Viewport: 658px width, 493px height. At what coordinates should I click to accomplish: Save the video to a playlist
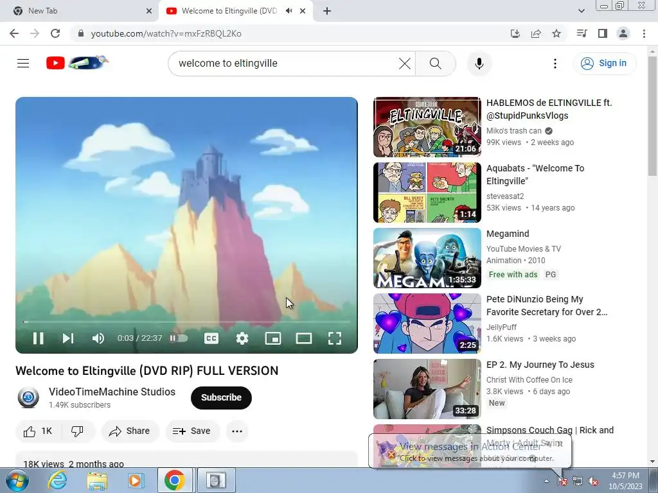(192, 431)
